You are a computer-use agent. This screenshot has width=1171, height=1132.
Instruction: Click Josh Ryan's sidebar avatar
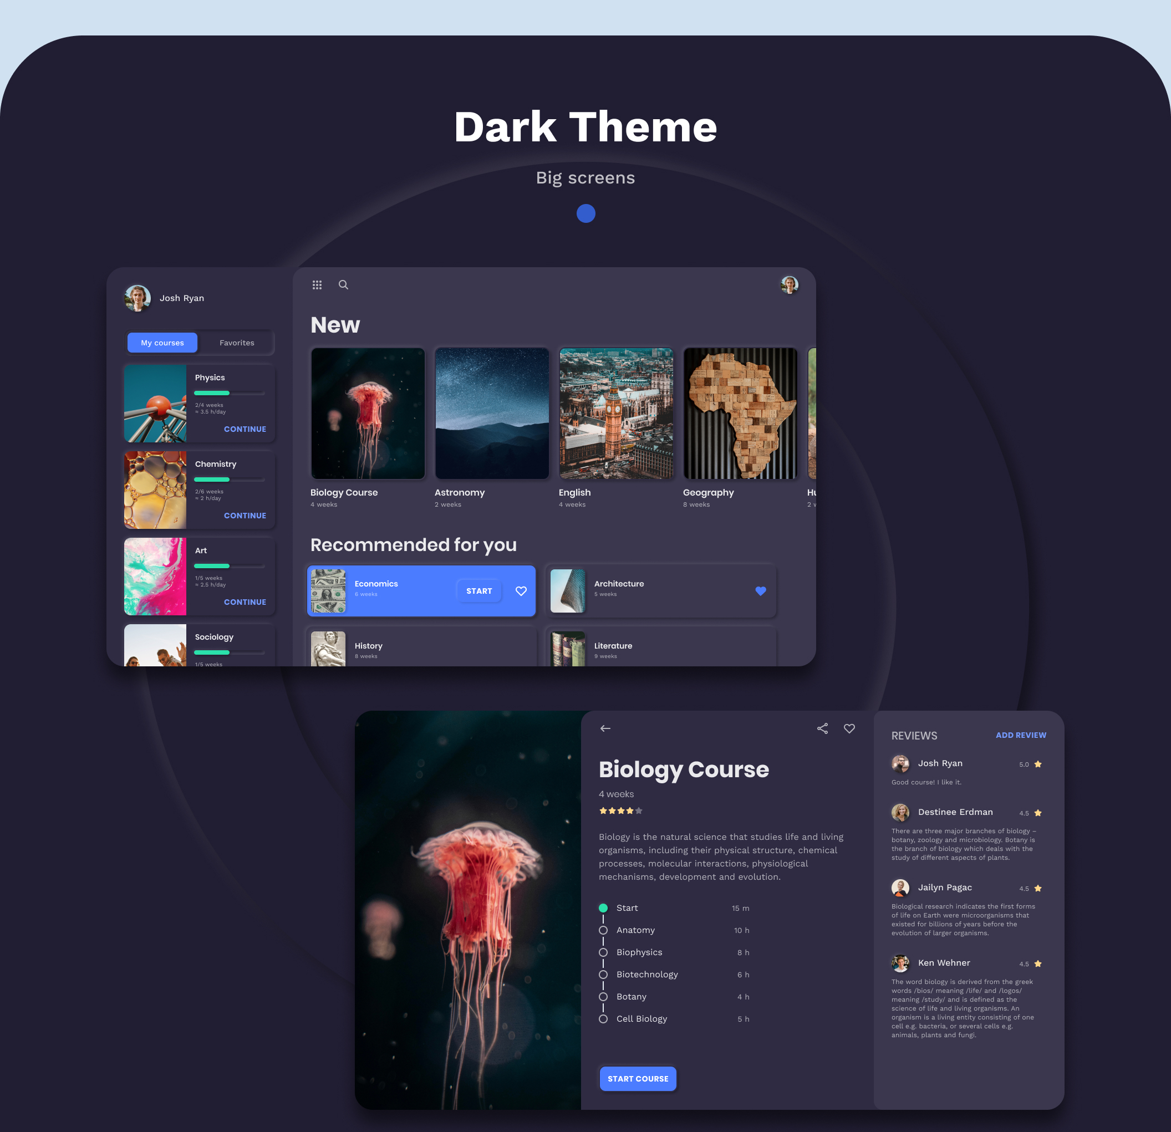tap(138, 298)
